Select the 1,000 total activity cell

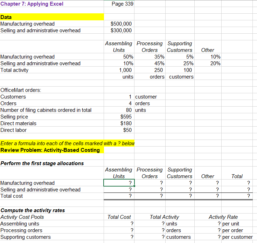119,70
